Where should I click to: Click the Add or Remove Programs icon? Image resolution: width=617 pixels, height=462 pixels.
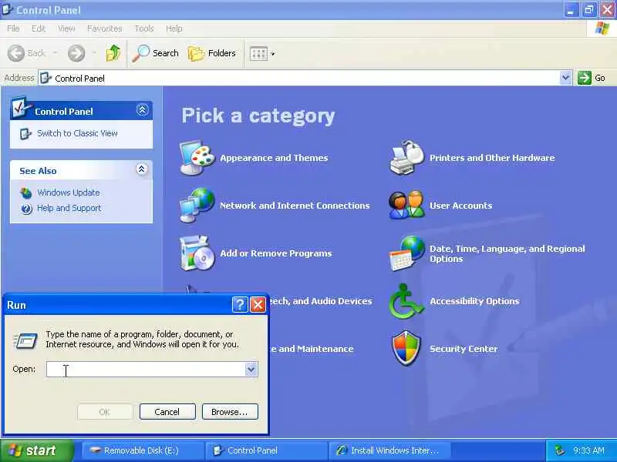pyautogui.click(x=197, y=253)
